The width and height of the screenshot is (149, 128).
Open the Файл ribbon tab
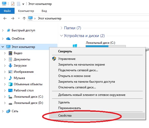(x=7, y=11)
